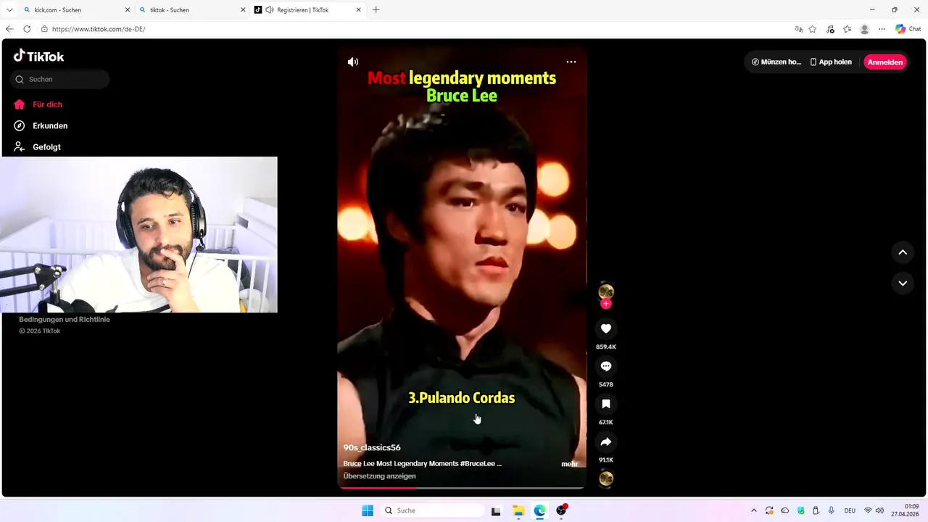Open Edge settings and more menu
The height and width of the screenshot is (522, 928).
[882, 29]
